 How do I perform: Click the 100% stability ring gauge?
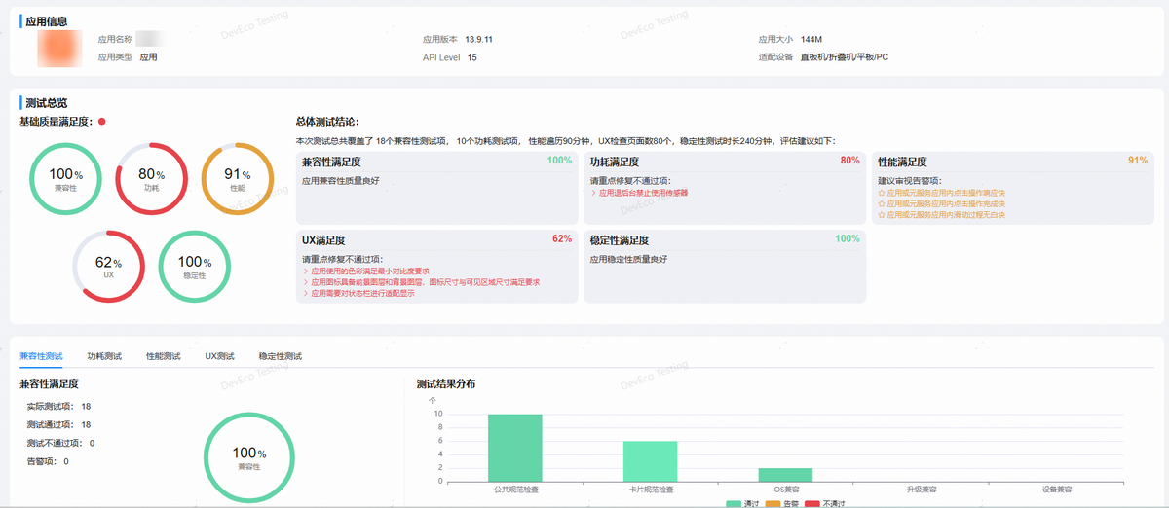click(194, 266)
